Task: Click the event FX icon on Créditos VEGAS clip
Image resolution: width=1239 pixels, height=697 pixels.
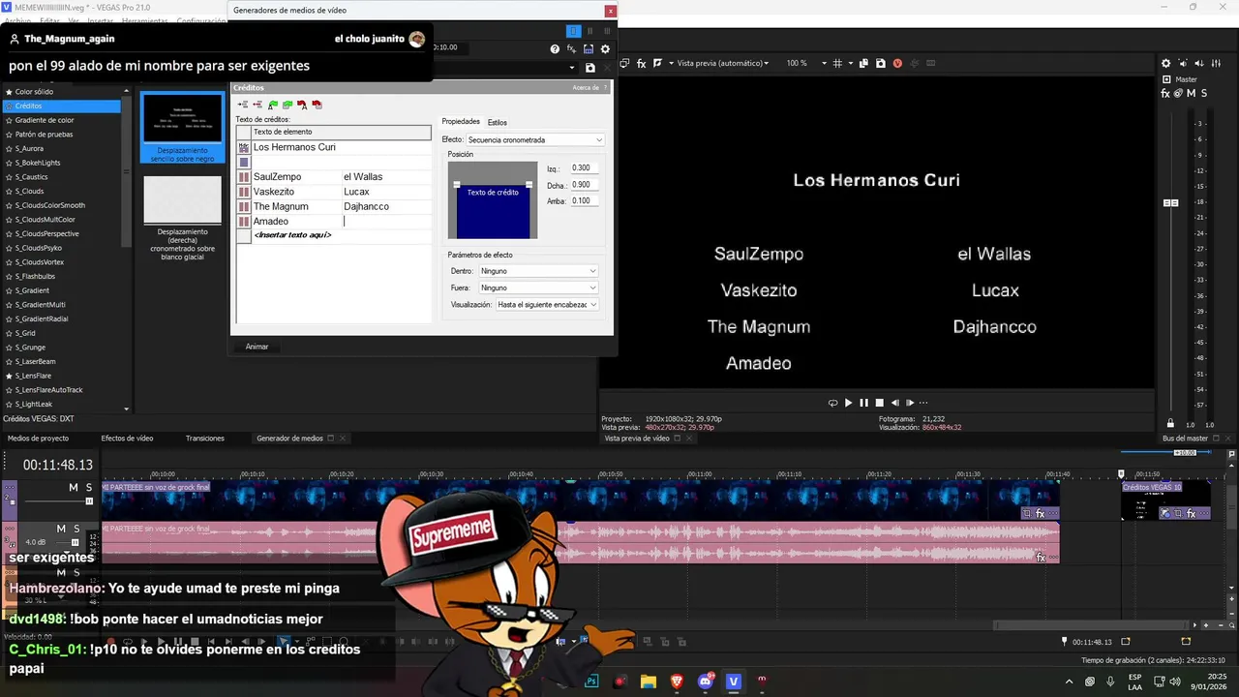Action: (1192, 514)
